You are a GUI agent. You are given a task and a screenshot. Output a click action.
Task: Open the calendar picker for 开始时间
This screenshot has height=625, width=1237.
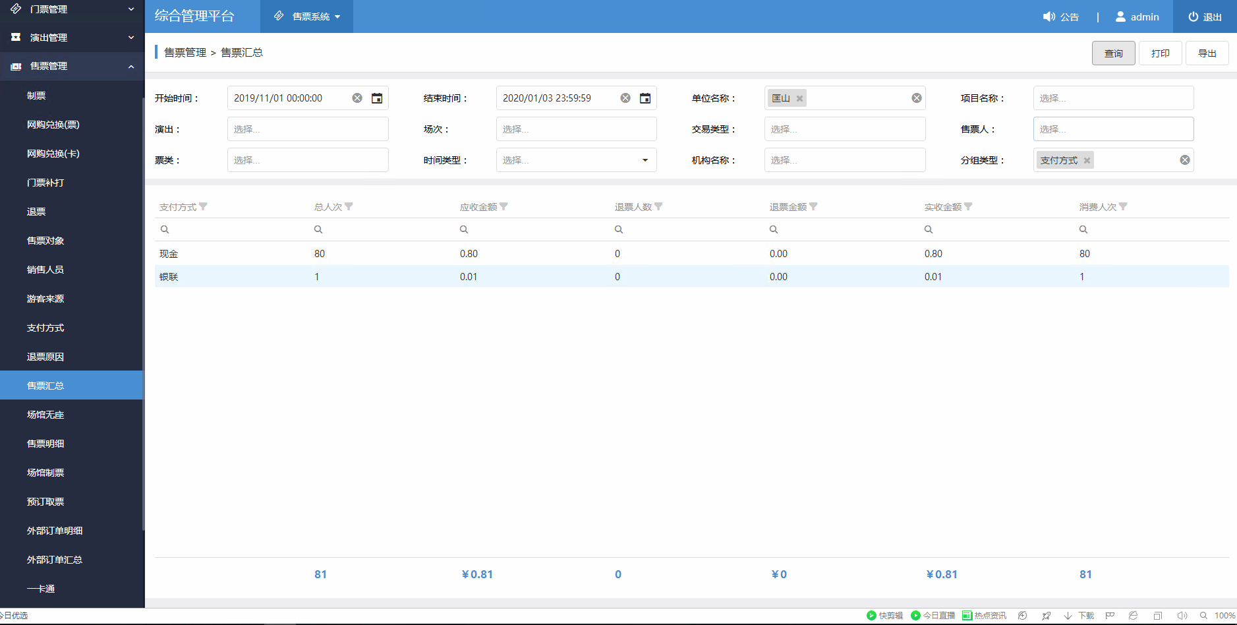click(x=377, y=98)
